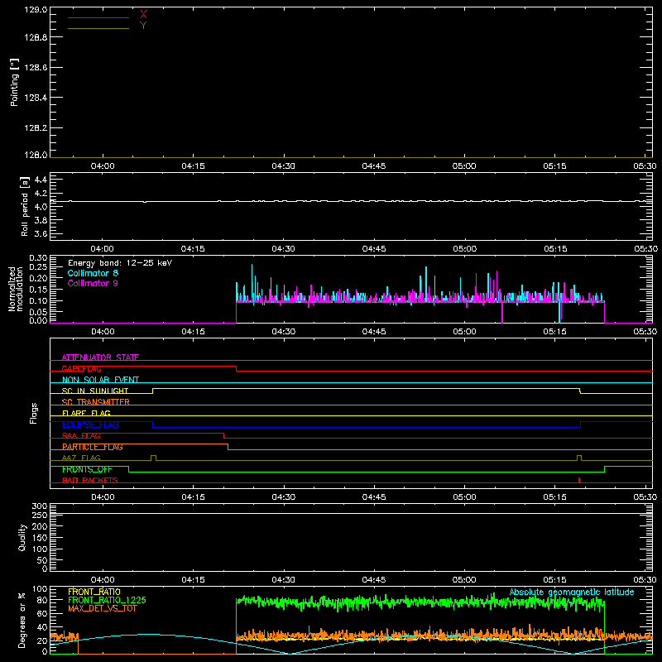Click 04:30 time label under modulation plot

click(283, 332)
